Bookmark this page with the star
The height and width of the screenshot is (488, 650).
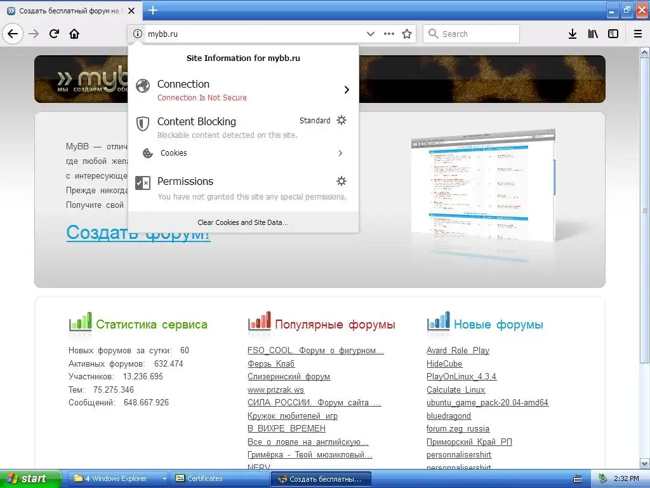coord(407,34)
